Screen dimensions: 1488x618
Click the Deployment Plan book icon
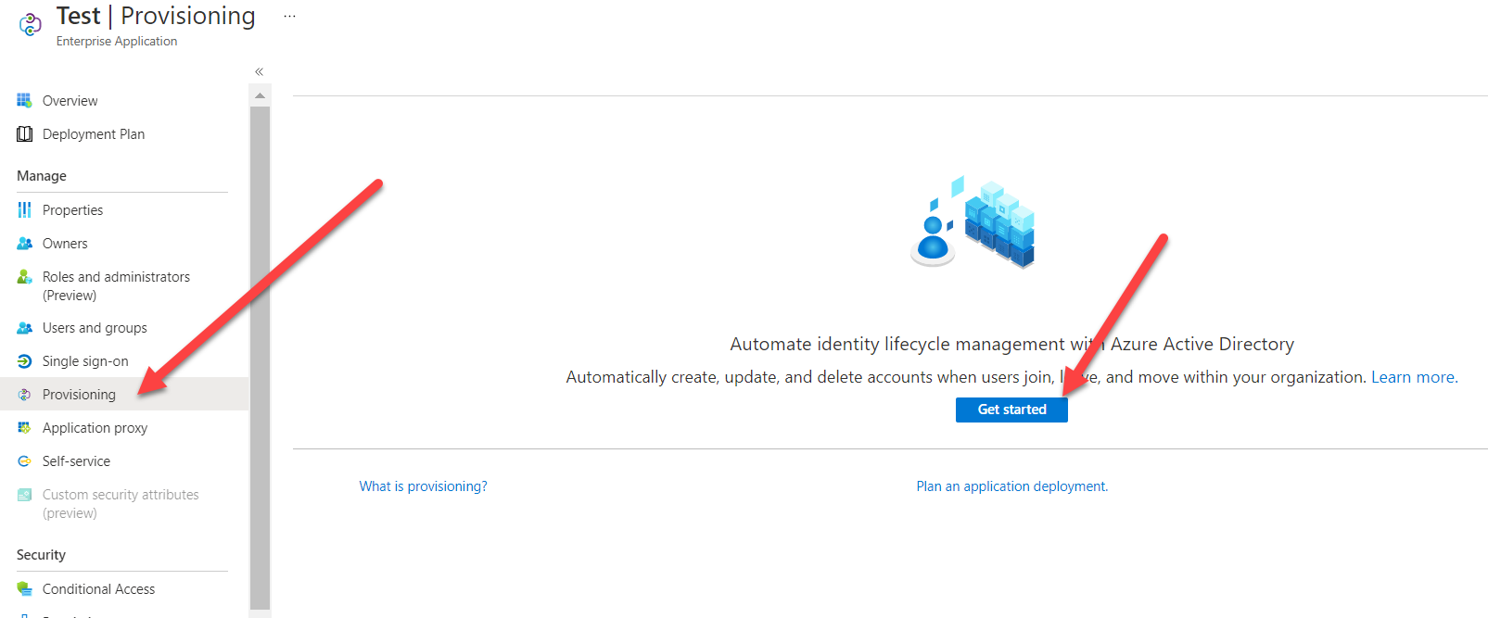[x=24, y=134]
